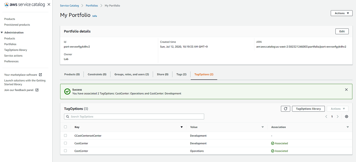The height and width of the screenshot is (162, 356).
Task: Select the TagOptions (2) tab
Action: pyautogui.click(x=204, y=74)
